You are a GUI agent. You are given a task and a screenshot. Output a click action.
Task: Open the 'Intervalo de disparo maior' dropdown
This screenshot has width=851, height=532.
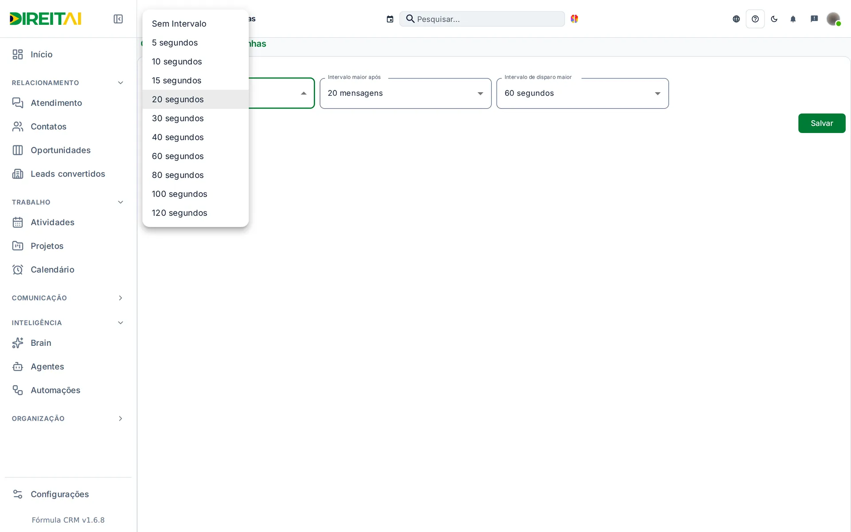click(x=582, y=93)
